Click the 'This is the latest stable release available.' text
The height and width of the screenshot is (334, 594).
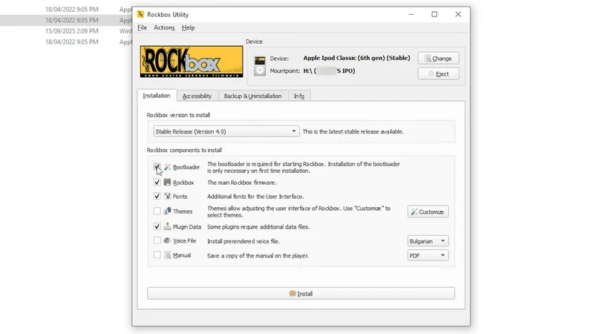pos(353,132)
